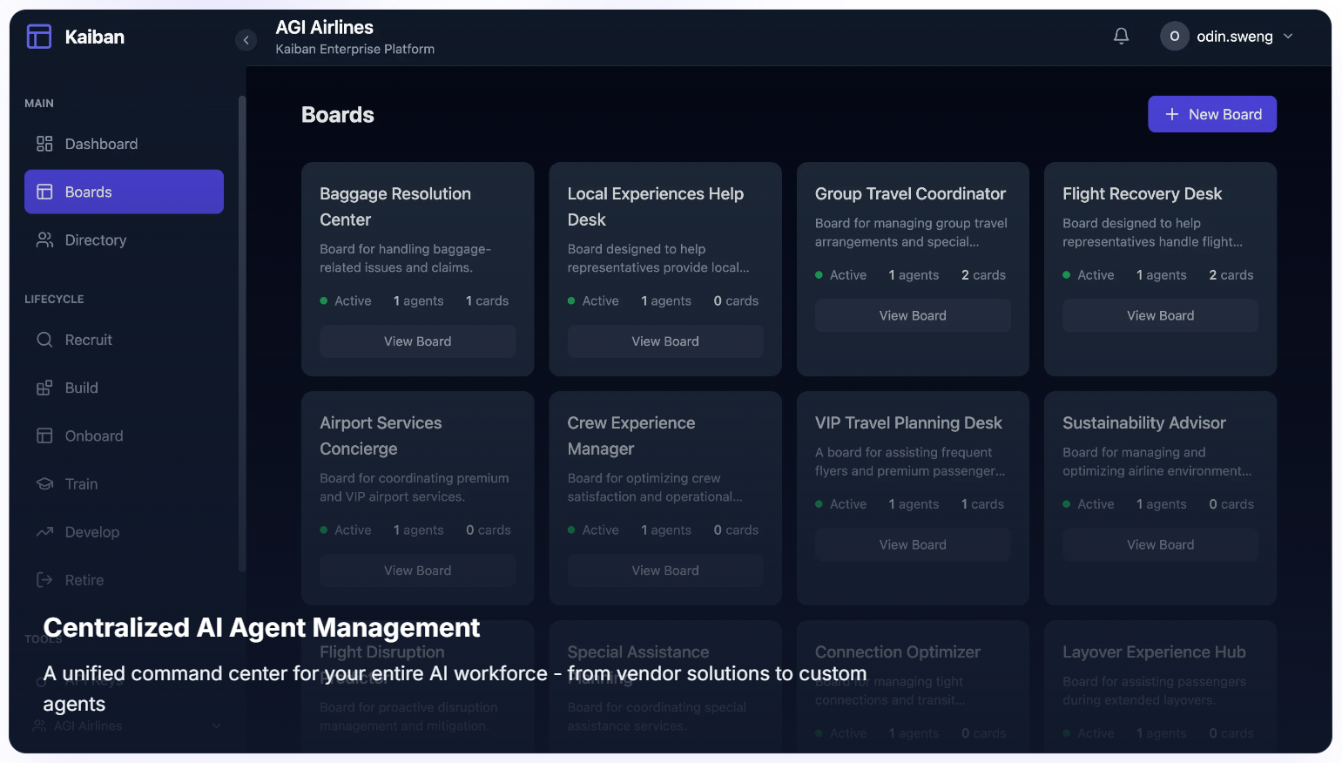Screen dimensions: 1342x763
Task: Open notifications bell icon
Action: 1121,37
